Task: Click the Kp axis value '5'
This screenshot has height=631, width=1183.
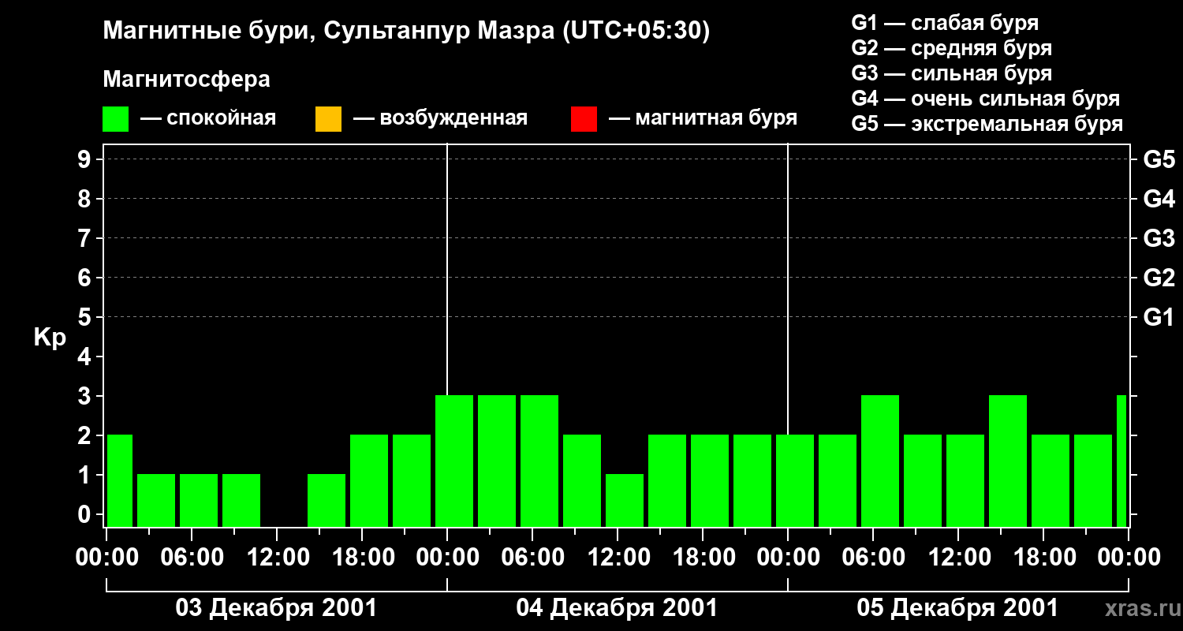Action: point(86,317)
